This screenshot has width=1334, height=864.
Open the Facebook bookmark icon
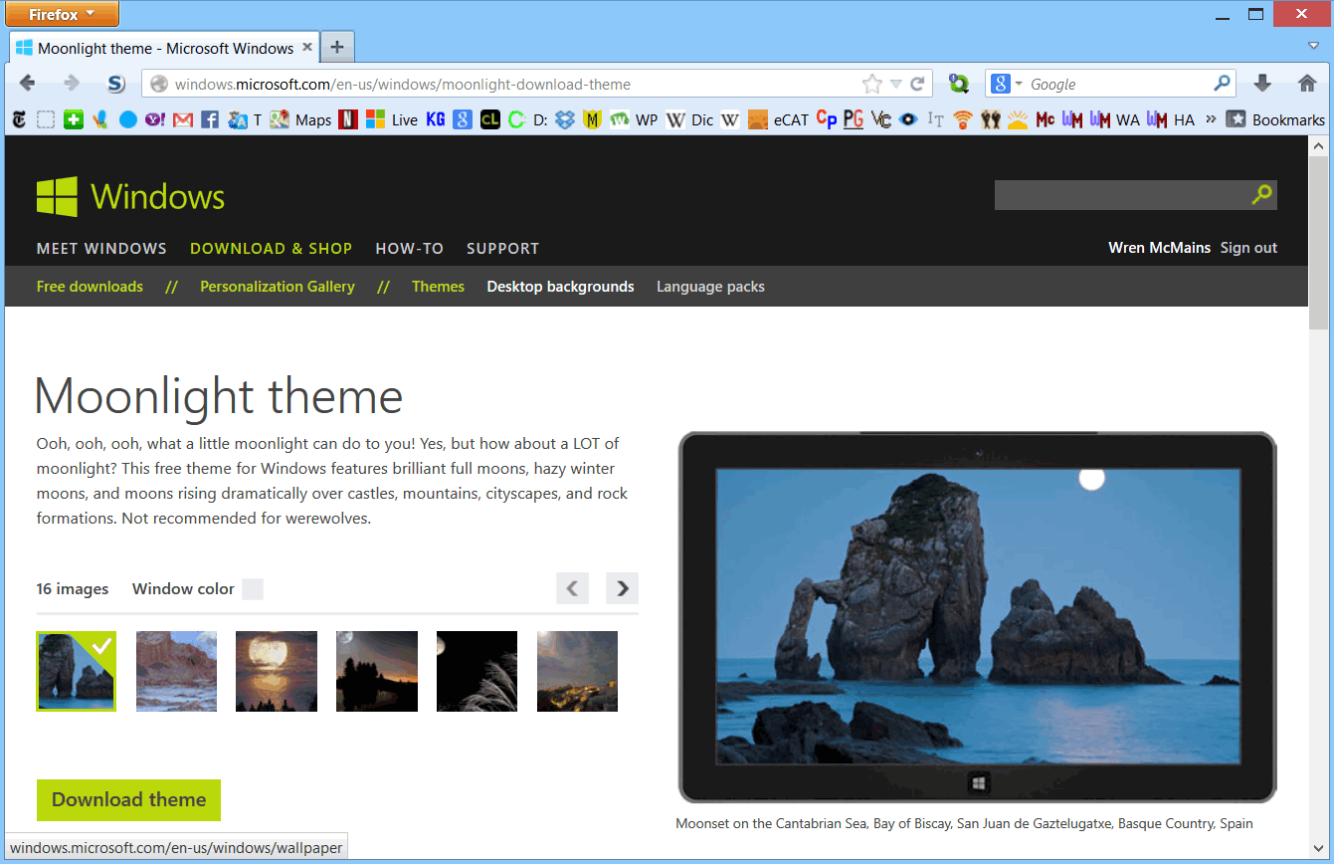click(210, 119)
